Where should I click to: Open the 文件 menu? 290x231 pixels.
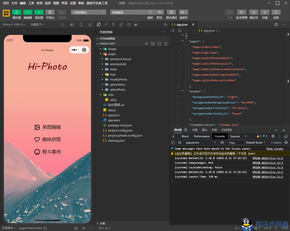tap(14, 3)
